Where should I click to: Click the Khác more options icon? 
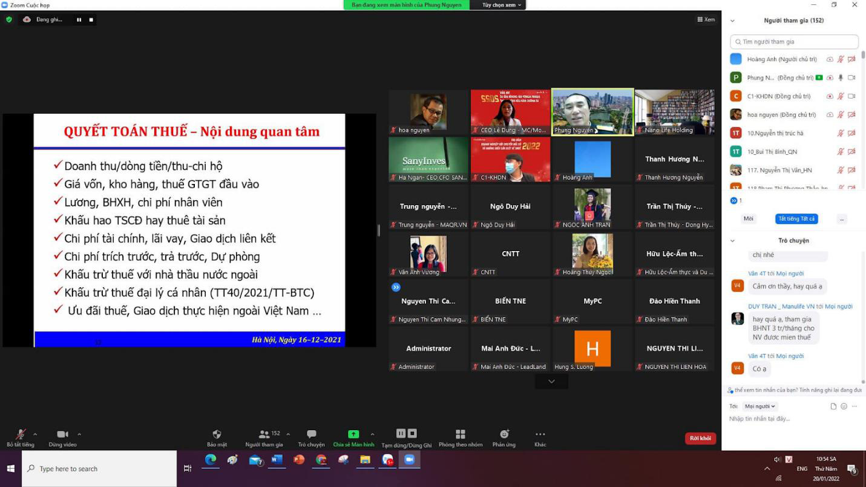pyautogui.click(x=540, y=434)
